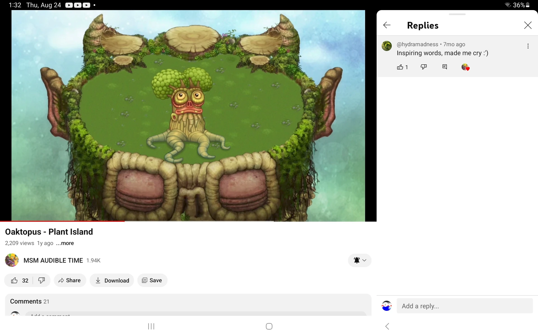The height and width of the screenshot is (336, 538).
Task: Go back from Replies panel
Action: [387, 25]
